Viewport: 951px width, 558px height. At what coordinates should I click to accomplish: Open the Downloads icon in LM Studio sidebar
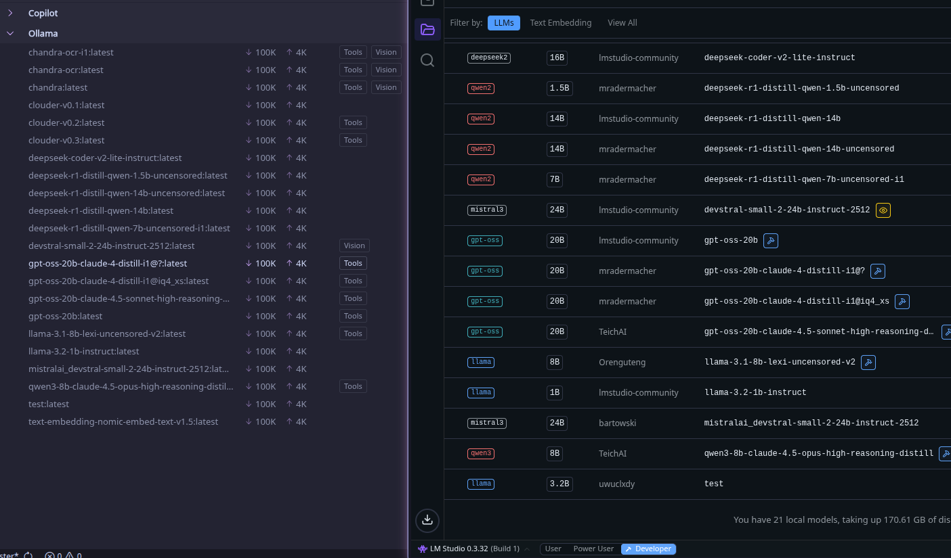click(x=427, y=519)
